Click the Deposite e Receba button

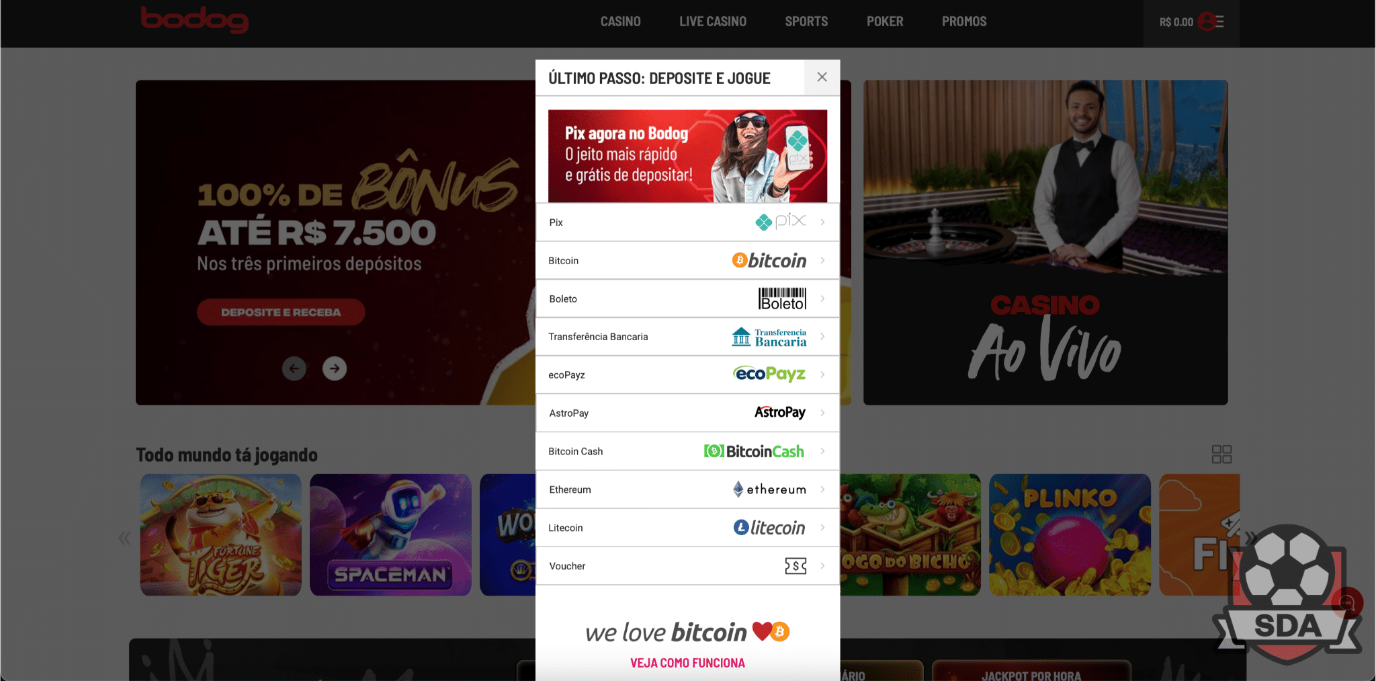coord(281,312)
